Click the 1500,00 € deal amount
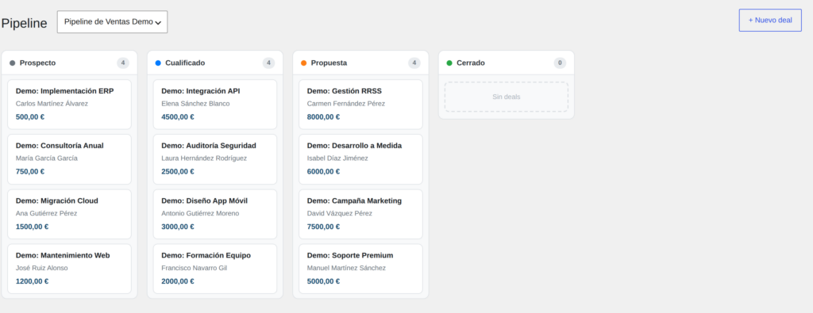Viewport: 813px width, 313px height. pyautogui.click(x=32, y=227)
